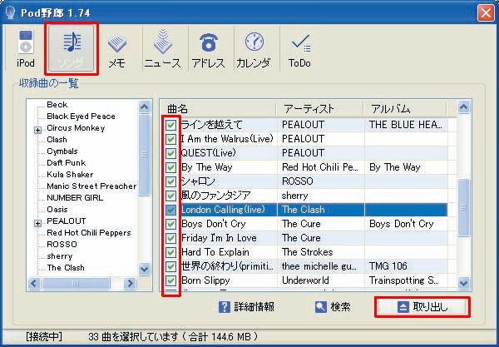Select ROSSO in the artist tree

[62, 245]
